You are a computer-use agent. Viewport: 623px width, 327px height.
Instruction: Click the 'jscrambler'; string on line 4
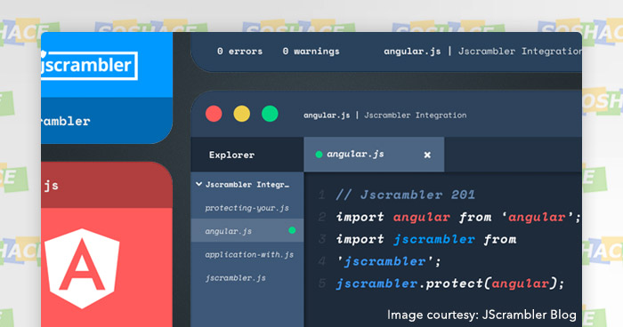click(x=389, y=261)
